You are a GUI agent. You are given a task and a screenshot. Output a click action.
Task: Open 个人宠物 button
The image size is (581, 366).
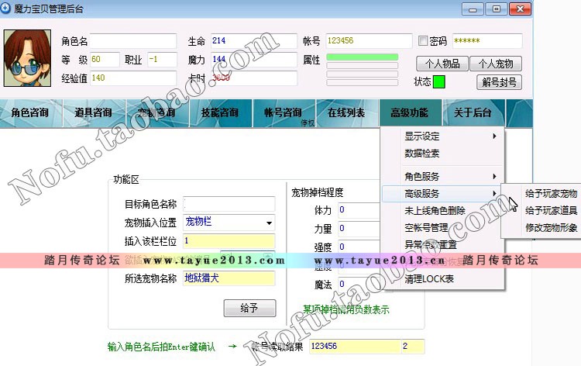[496, 64]
